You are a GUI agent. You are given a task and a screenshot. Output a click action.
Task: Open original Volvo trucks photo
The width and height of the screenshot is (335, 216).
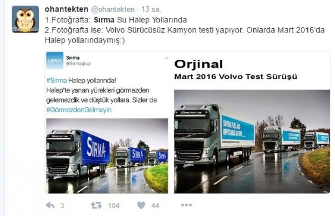point(252,141)
